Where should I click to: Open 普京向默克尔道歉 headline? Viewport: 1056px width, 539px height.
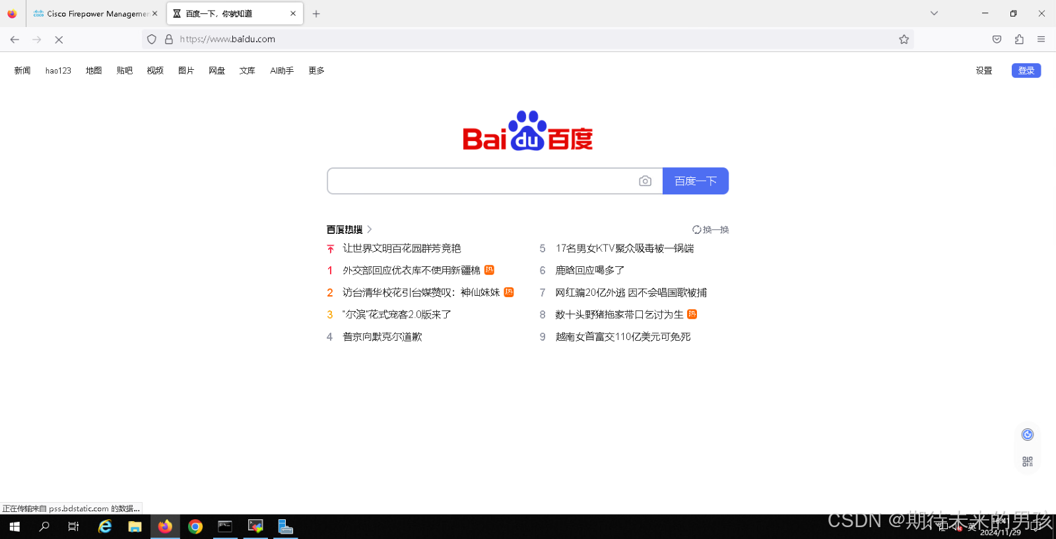[x=382, y=337]
